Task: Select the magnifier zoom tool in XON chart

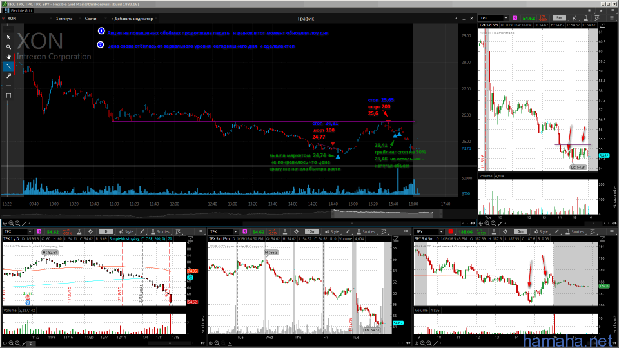Action: [x=8, y=47]
